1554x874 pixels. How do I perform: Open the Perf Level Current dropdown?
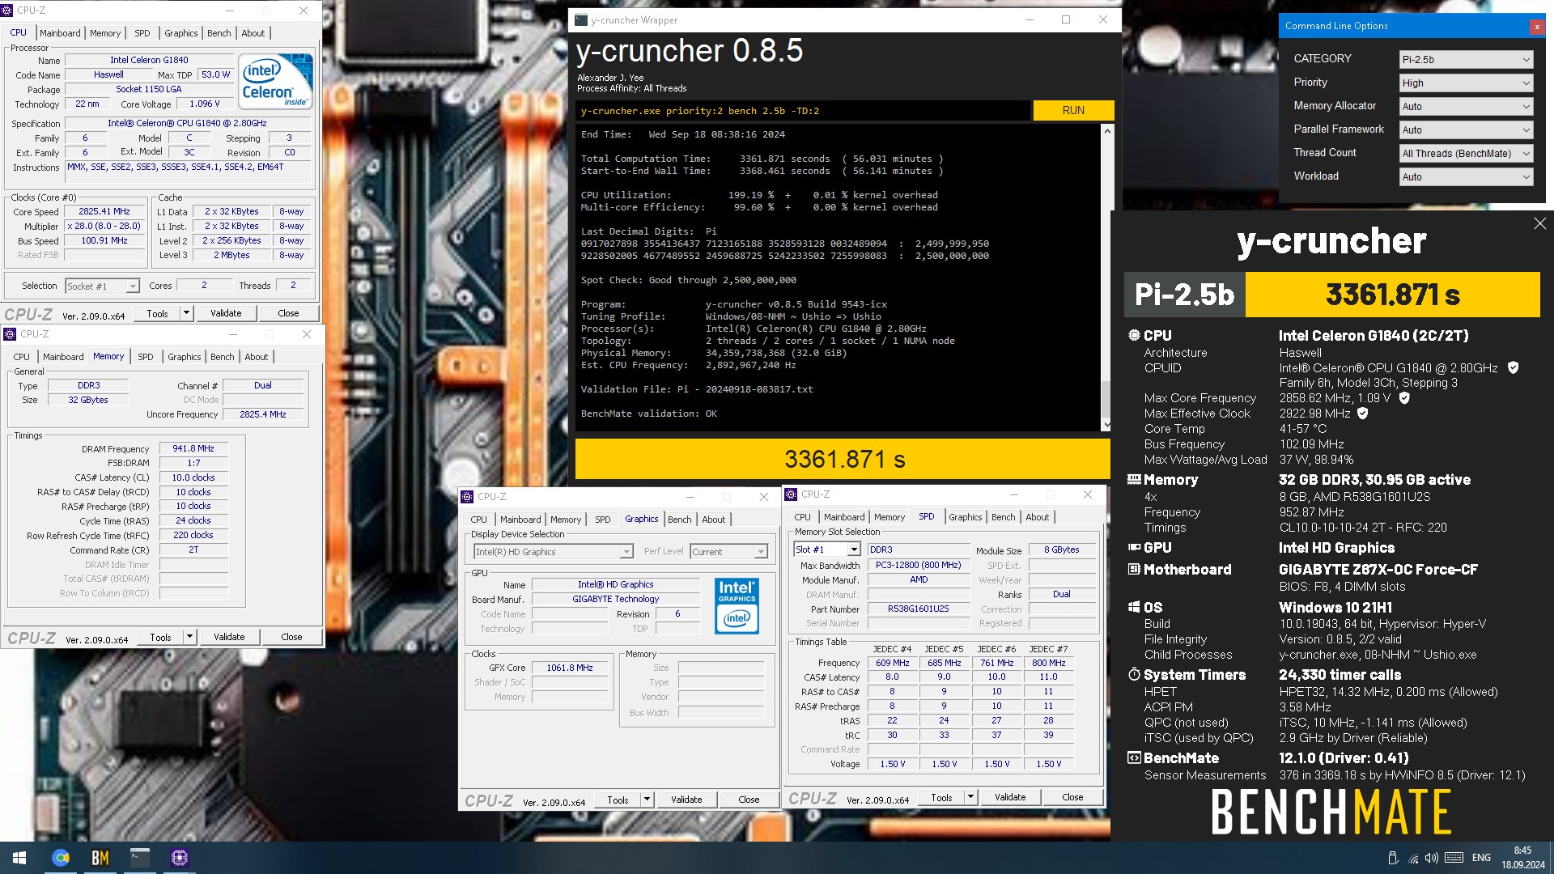pos(728,552)
